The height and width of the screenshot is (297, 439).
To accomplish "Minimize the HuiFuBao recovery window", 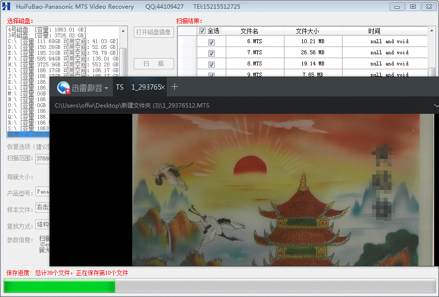I will 397,6.
